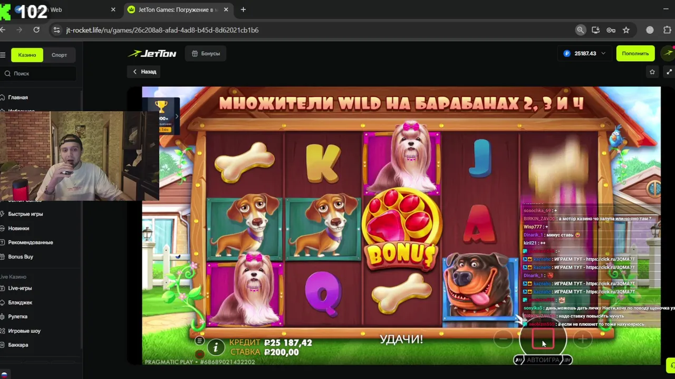Go forward in browser history

(x=20, y=30)
